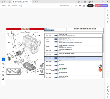This screenshot has height=99, width=110.
Task: Click the third wrench icon in the red bar
Action: pyautogui.click(x=28, y=29)
